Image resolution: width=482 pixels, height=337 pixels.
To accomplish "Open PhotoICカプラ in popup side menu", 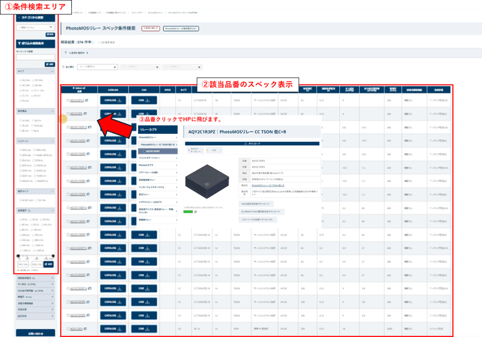I will tap(158, 165).
